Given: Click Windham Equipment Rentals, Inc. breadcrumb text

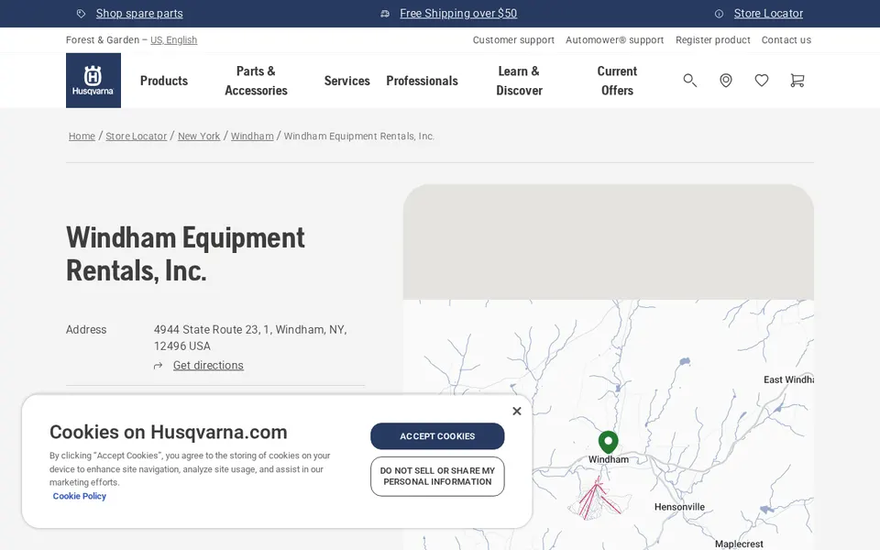Looking at the screenshot, I should [359, 136].
